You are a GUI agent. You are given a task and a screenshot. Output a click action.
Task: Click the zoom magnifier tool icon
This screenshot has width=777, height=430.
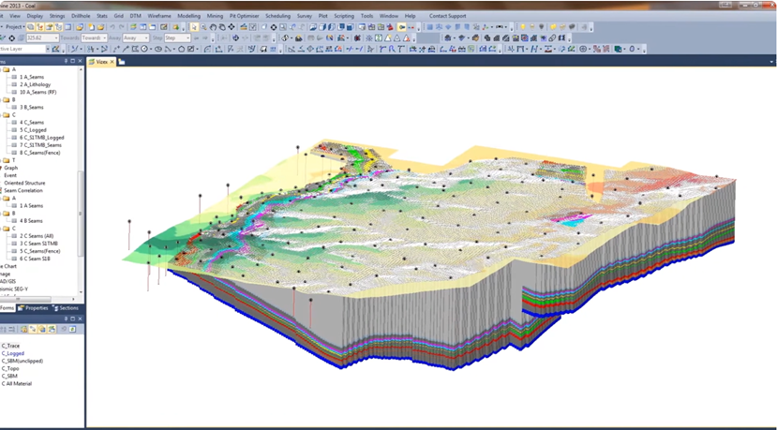203,27
